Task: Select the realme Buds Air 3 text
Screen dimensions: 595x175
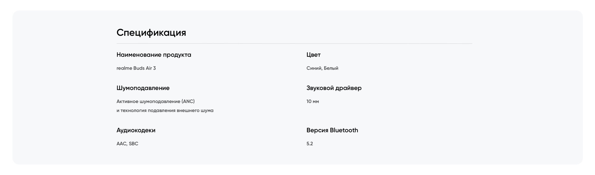Action: point(136,68)
